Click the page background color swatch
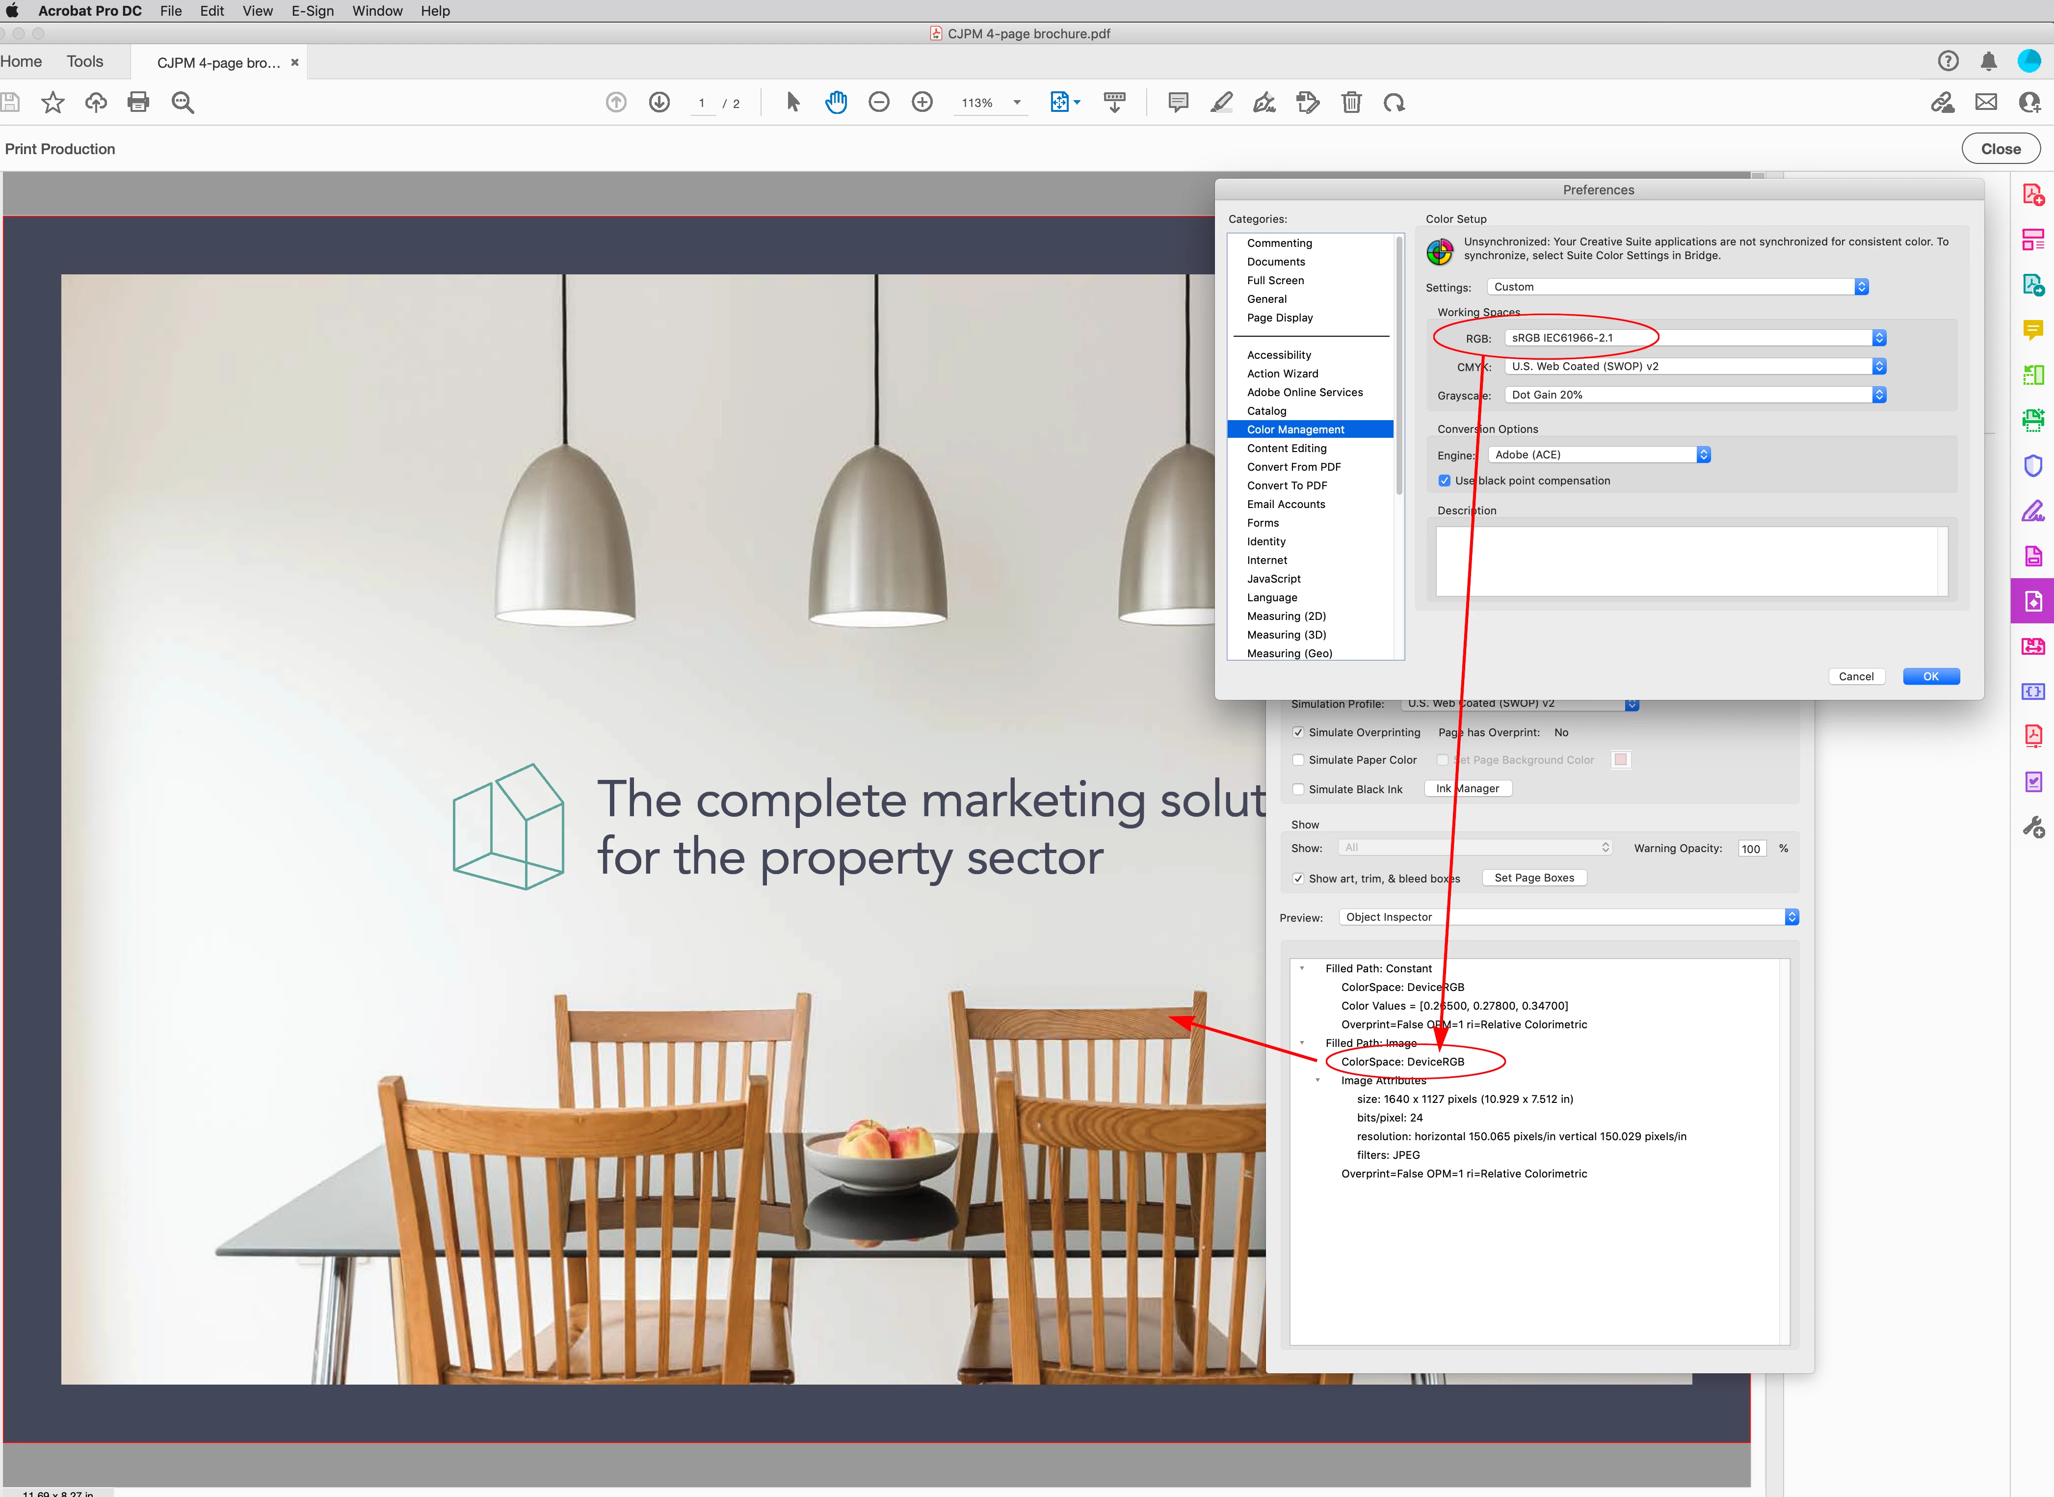This screenshot has height=1497, width=2054. point(1620,760)
